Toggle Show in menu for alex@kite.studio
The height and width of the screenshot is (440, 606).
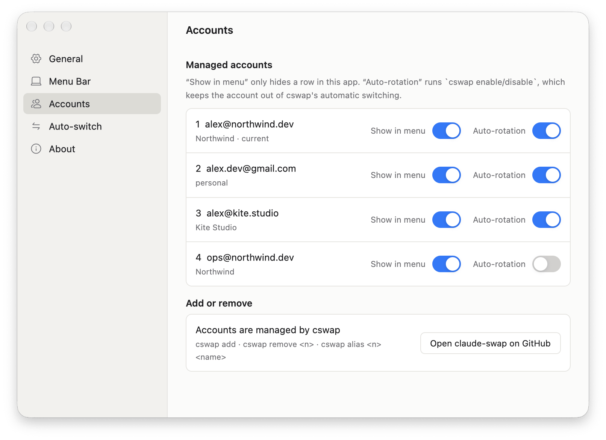[x=446, y=220]
